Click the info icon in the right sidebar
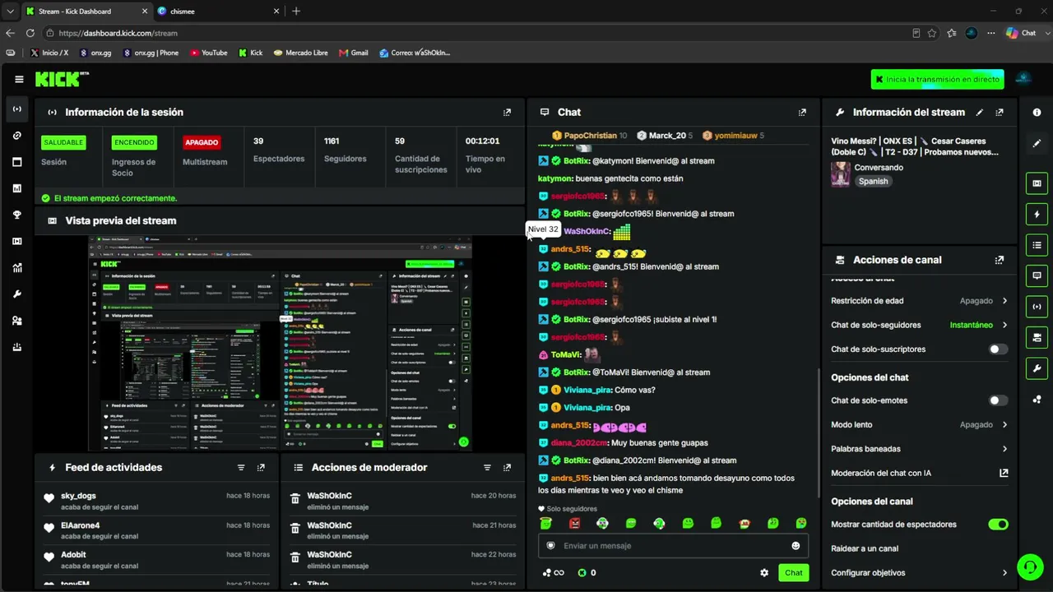Image resolution: width=1053 pixels, height=592 pixels. [x=1037, y=112]
